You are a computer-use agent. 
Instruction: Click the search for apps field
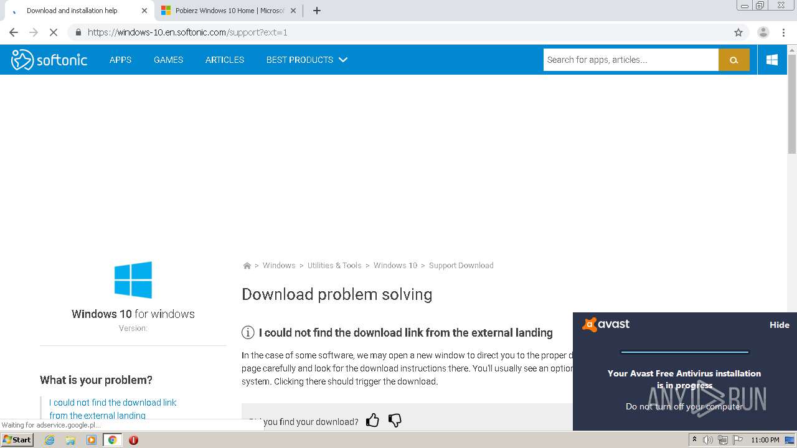point(631,60)
